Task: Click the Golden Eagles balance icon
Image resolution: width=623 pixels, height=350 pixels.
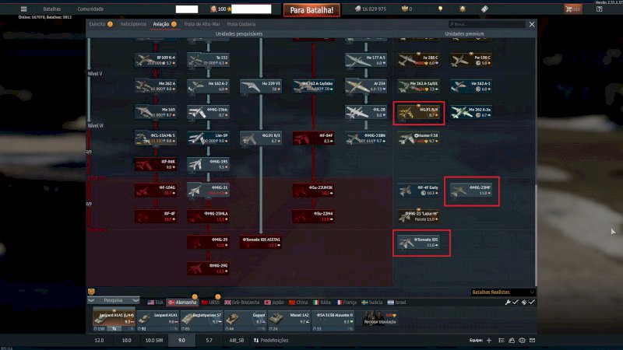Action: (x=405, y=9)
